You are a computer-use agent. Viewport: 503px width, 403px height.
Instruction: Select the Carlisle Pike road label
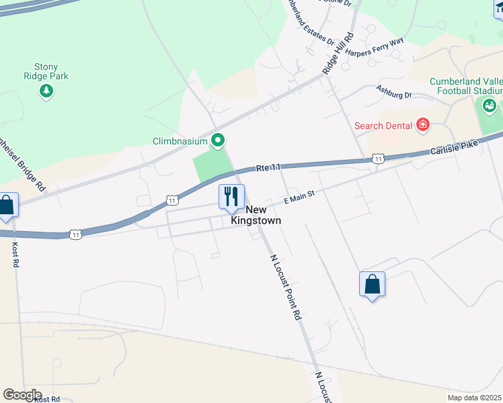coord(454,147)
